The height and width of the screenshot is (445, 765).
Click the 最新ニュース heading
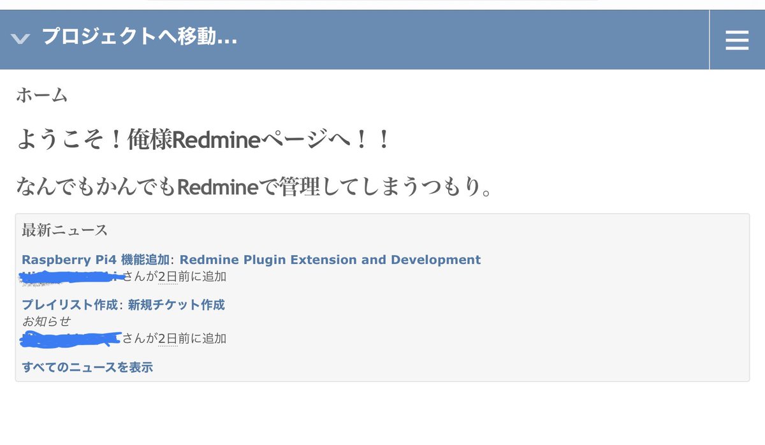[x=64, y=230]
